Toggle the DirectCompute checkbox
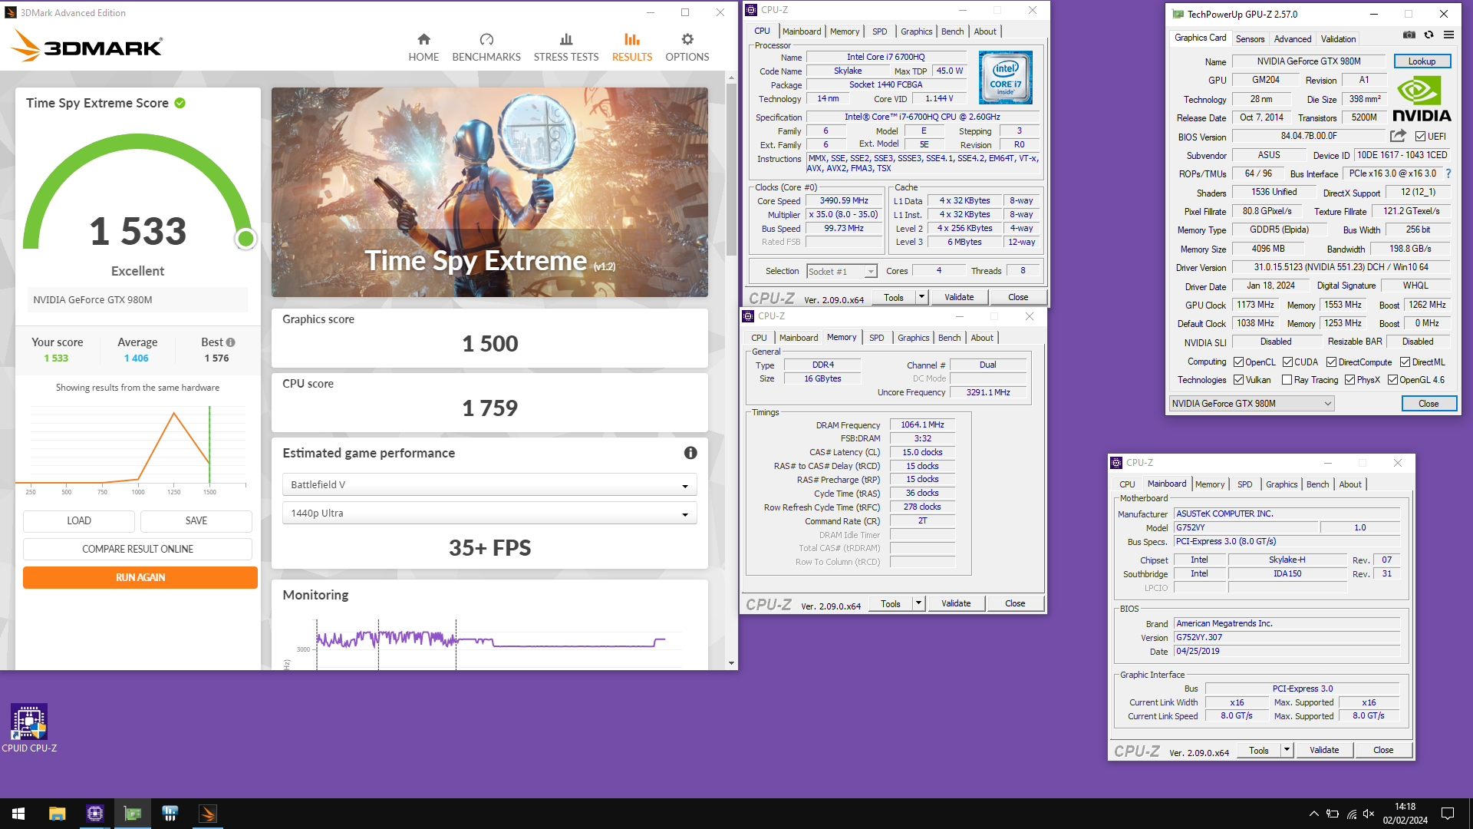Viewport: 1473px width, 829px height. tap(1331, 362)
